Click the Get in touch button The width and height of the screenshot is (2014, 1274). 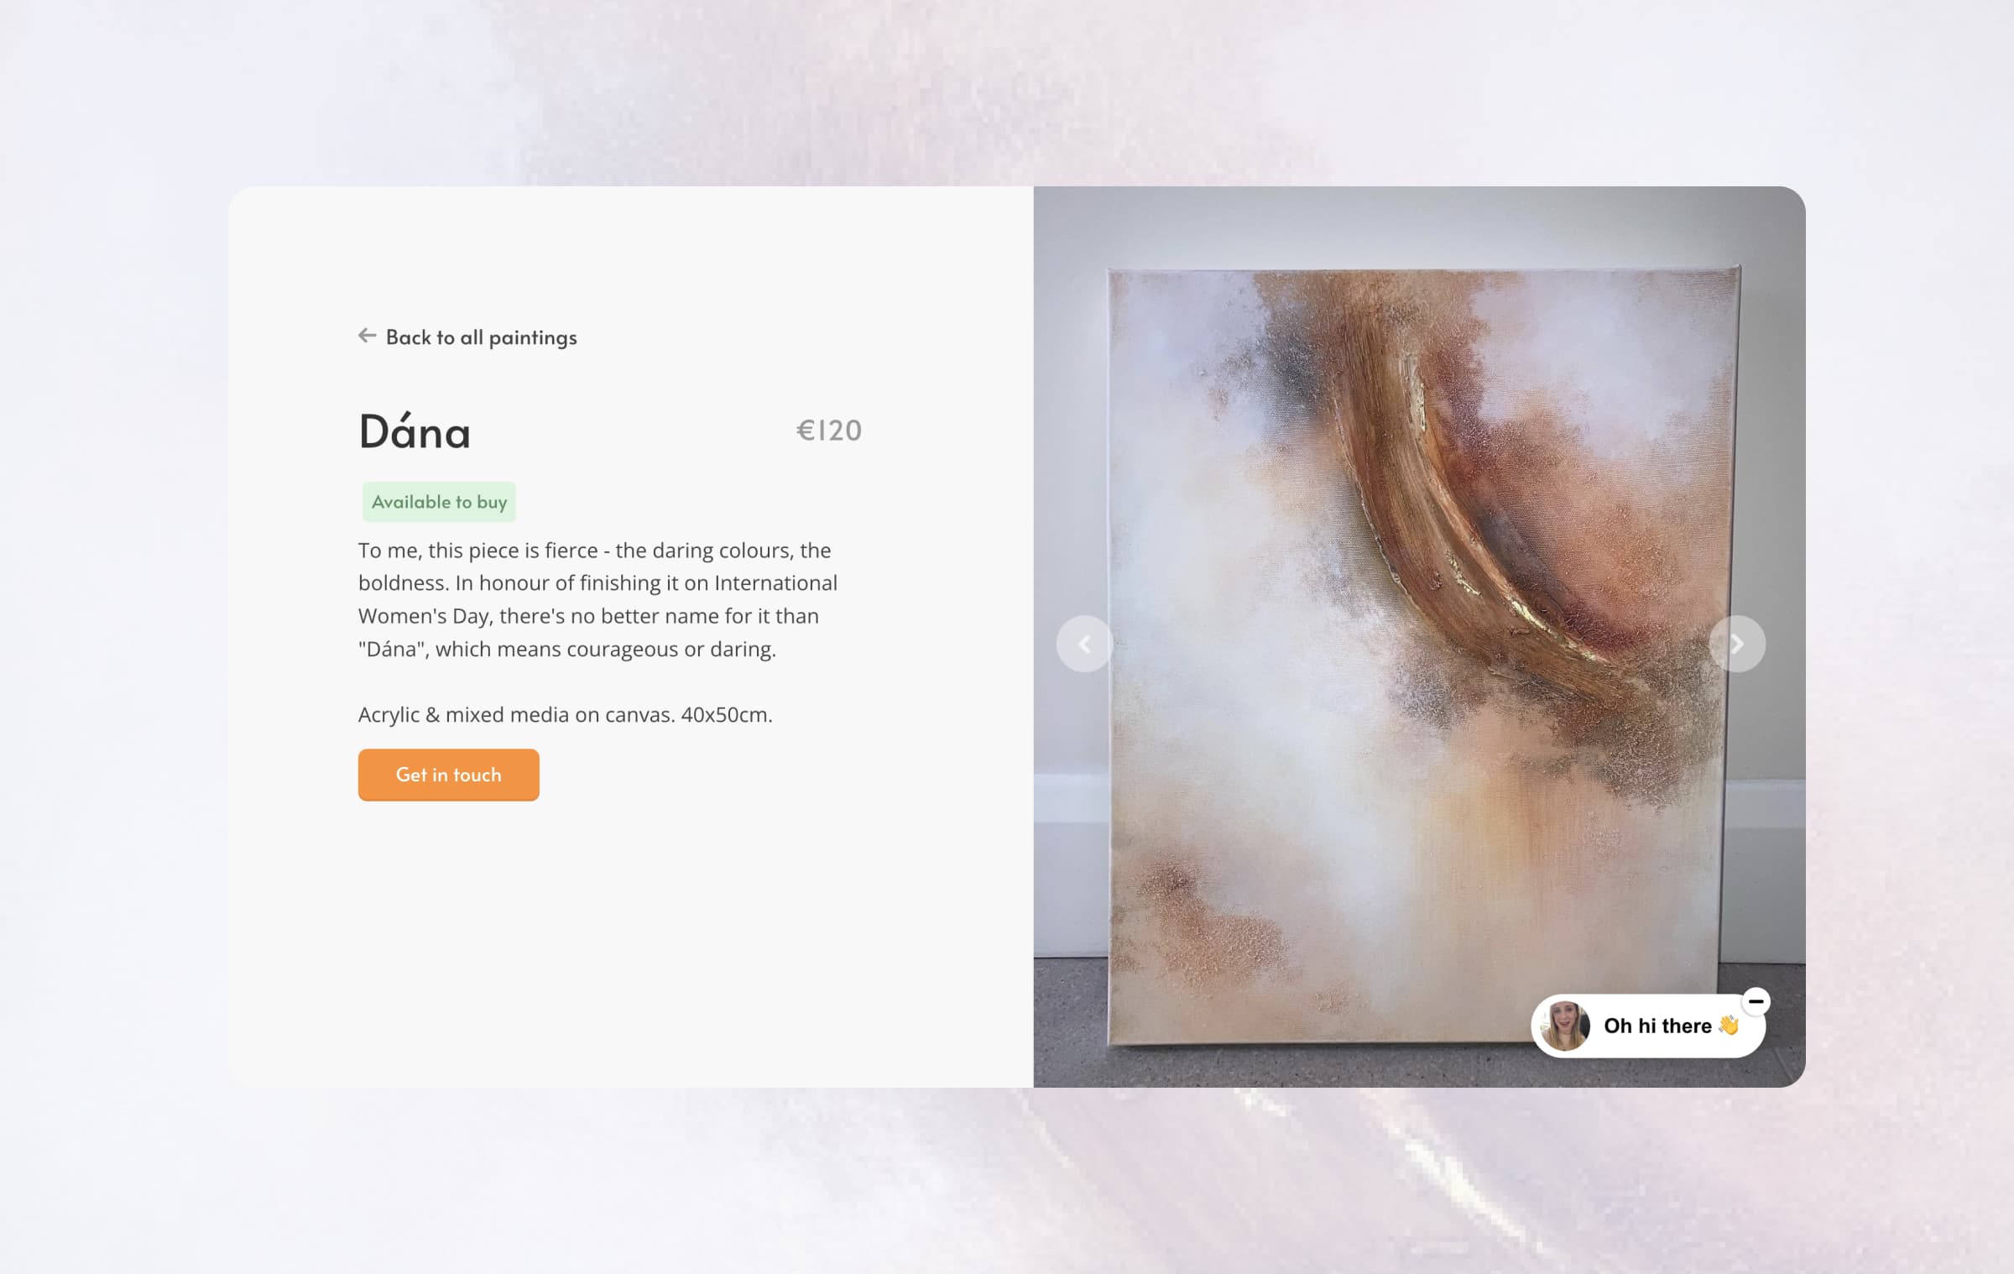tap(448, 775)
